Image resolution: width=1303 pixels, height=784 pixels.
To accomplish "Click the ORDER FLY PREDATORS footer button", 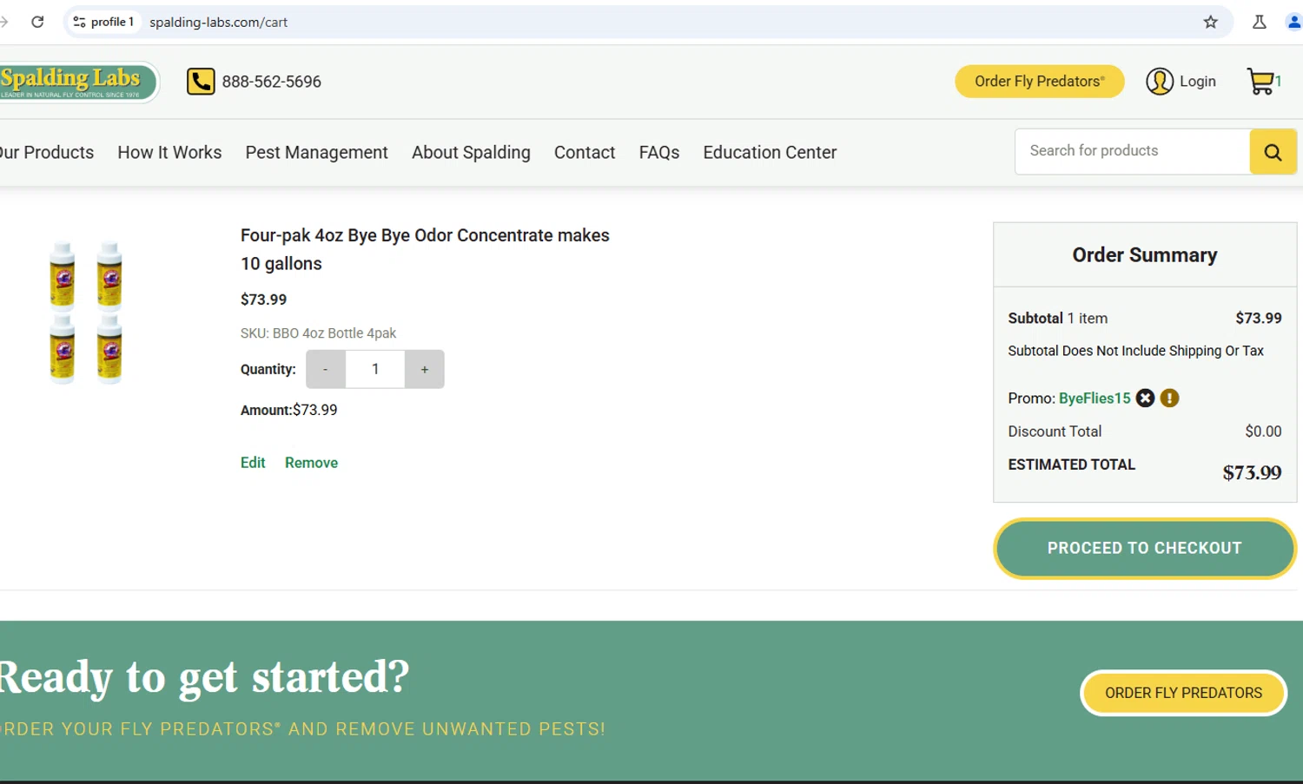I will point(1183,693).
